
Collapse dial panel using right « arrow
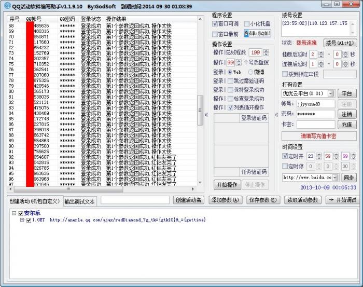click(276, 115)
